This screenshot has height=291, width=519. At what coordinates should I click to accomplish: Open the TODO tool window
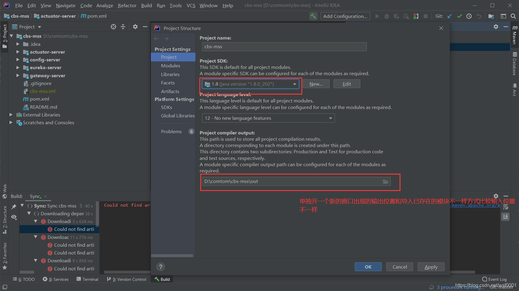pos(24,279)
